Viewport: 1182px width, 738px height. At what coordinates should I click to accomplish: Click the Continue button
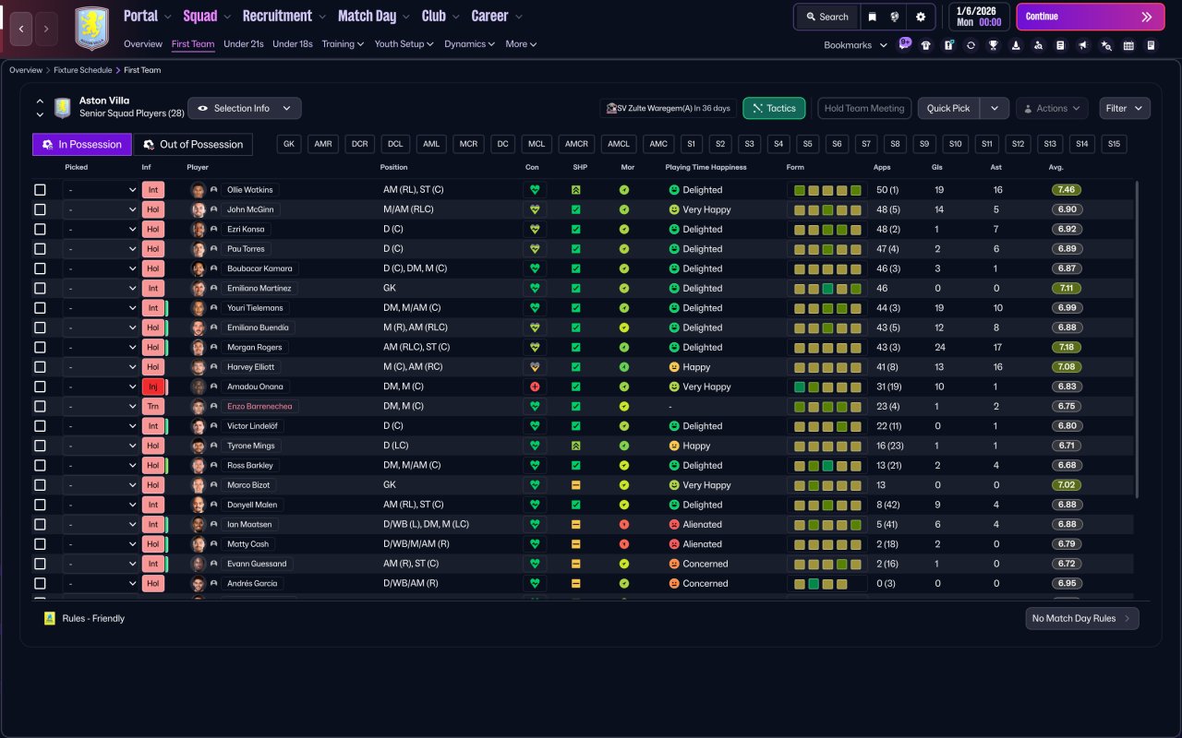[1091, 17]
